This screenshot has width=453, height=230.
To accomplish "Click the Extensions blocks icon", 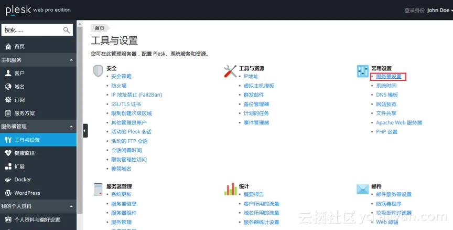I will pos(8,166).
